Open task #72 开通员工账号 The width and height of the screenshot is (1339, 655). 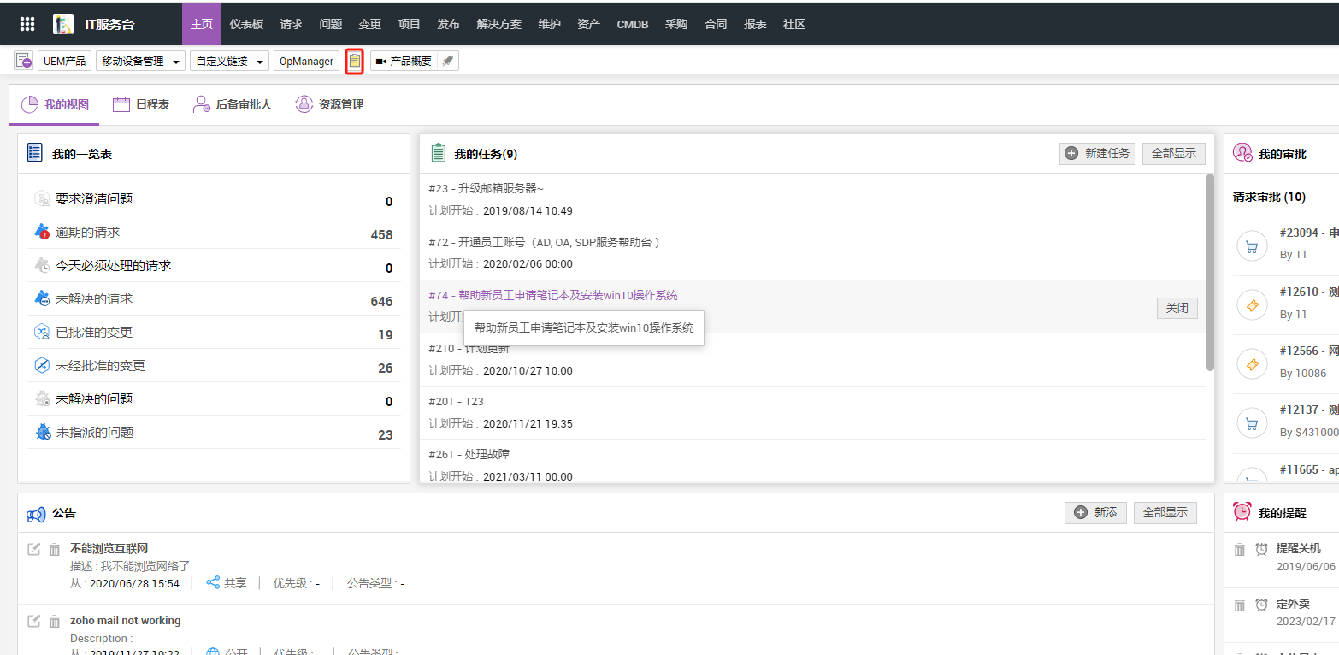tap(544, 242)
